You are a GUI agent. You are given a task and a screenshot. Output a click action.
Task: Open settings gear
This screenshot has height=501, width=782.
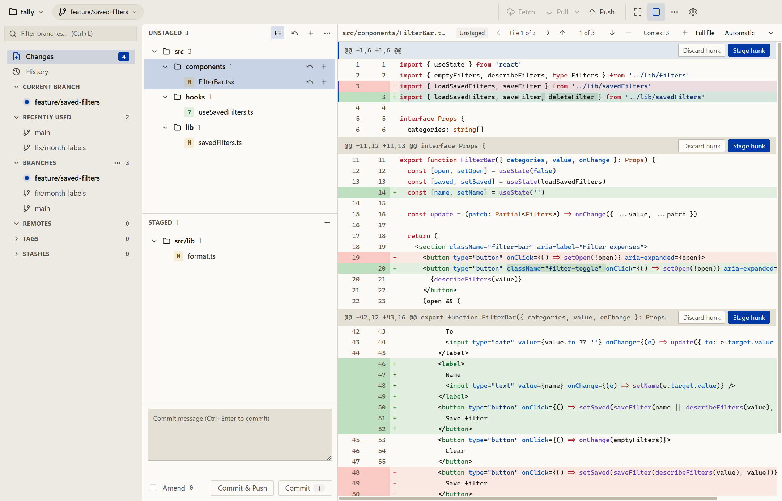693,12
